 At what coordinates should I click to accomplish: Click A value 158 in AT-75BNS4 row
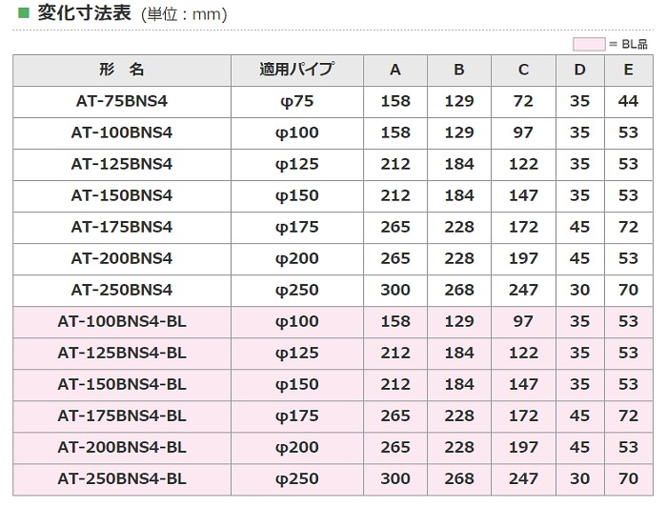tap(395, 101)
